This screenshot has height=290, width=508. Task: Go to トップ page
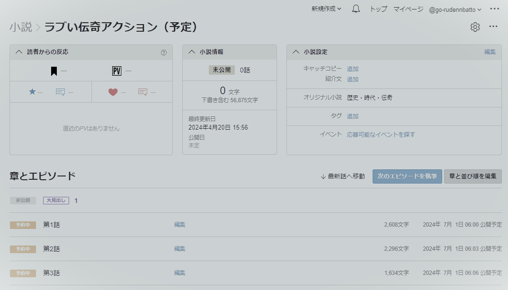pos(378,9)
